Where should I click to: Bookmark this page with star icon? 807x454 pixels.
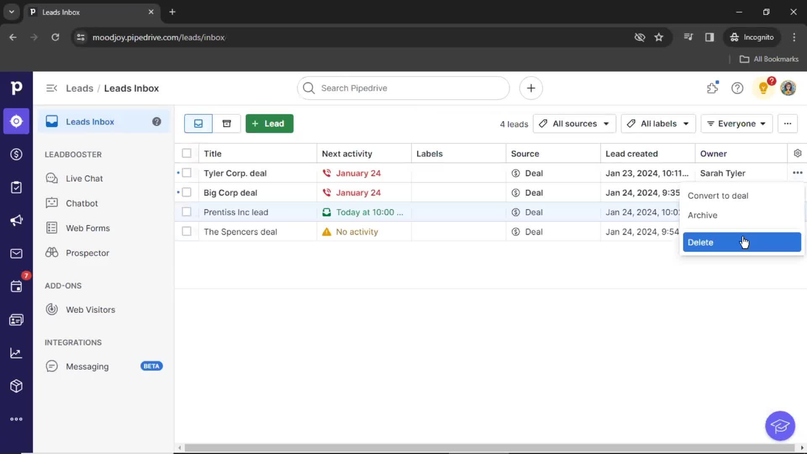click(659, 37)
